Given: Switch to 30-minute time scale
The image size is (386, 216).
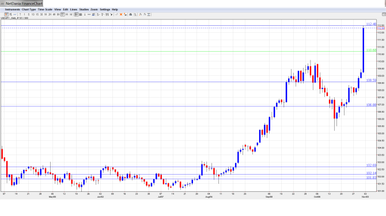Looking at the screenshot, I should tap(41, 14).
